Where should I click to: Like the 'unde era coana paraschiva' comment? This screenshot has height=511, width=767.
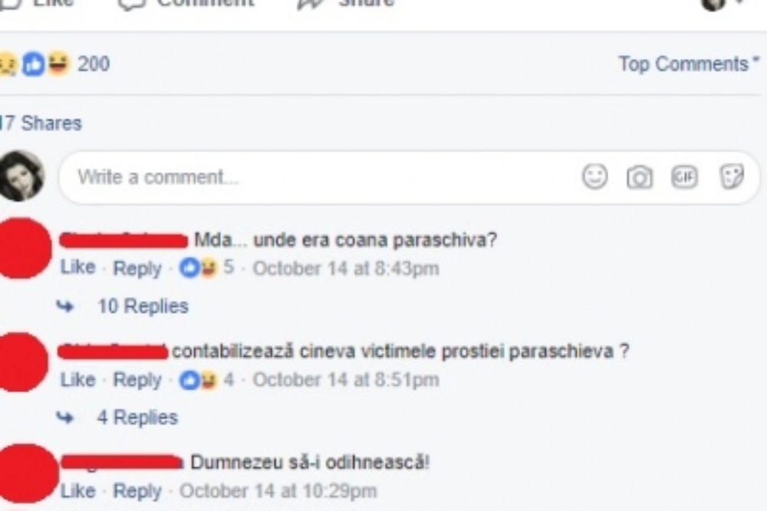coord(77,267)
